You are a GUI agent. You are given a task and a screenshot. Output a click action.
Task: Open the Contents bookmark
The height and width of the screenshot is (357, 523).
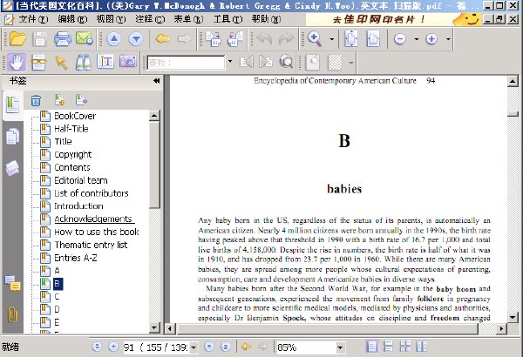[x=72, y=167]
